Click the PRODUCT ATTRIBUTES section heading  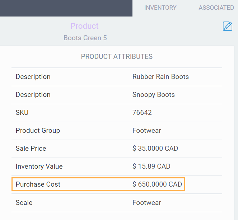pos(117,56)
